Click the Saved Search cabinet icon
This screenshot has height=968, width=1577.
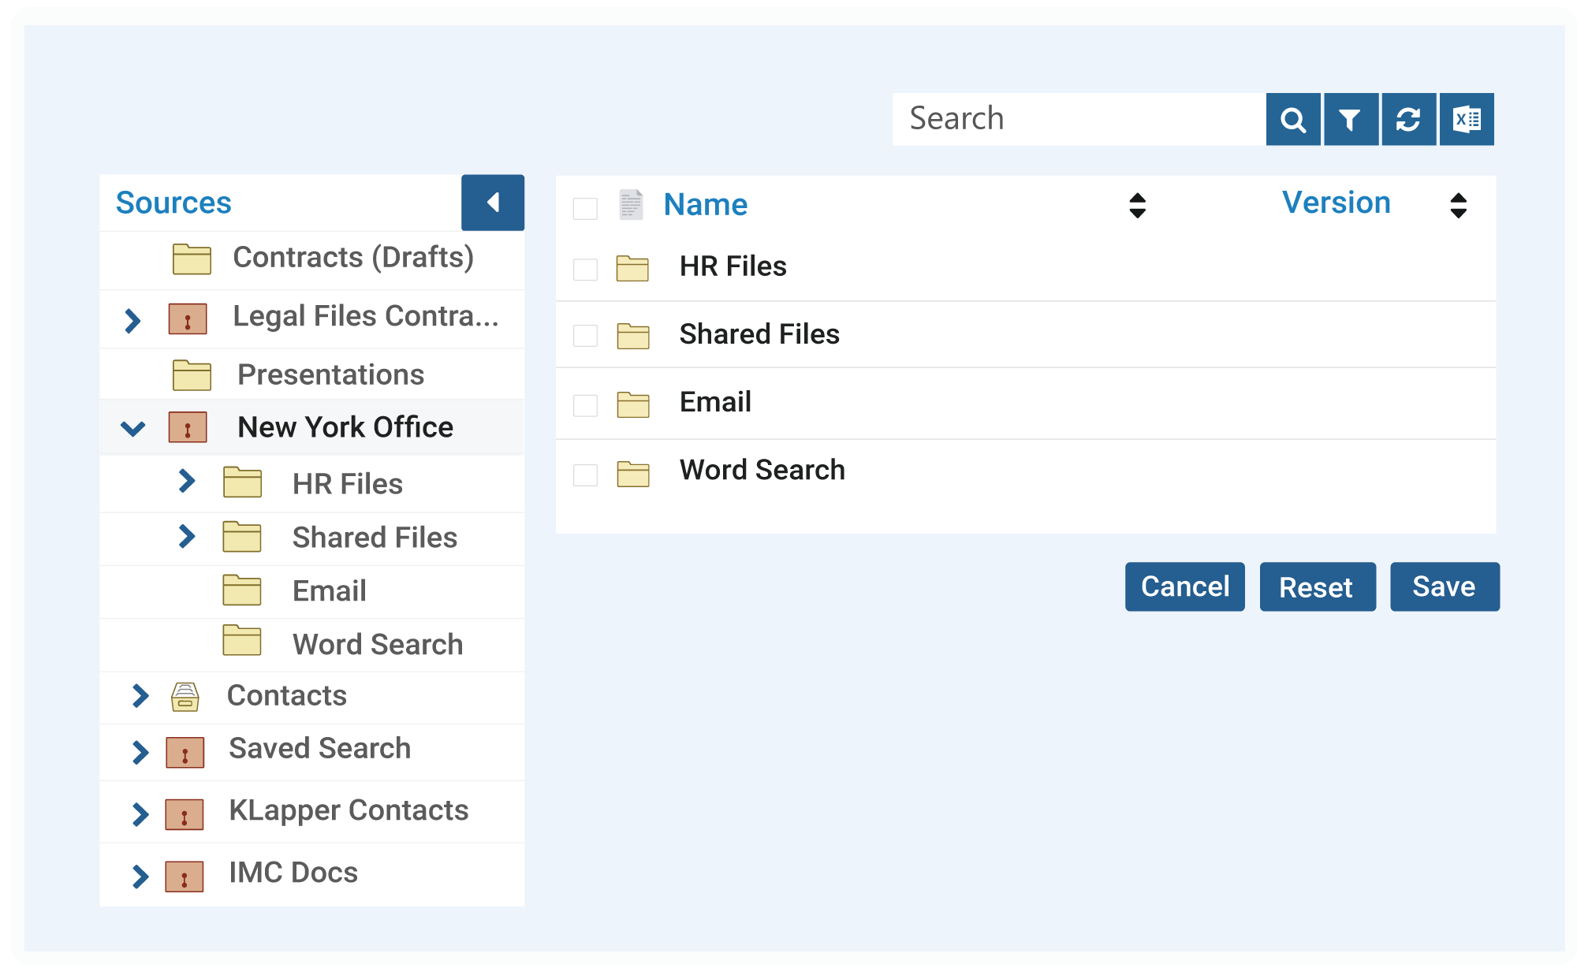pyautogui.click(x=185, y=752)
